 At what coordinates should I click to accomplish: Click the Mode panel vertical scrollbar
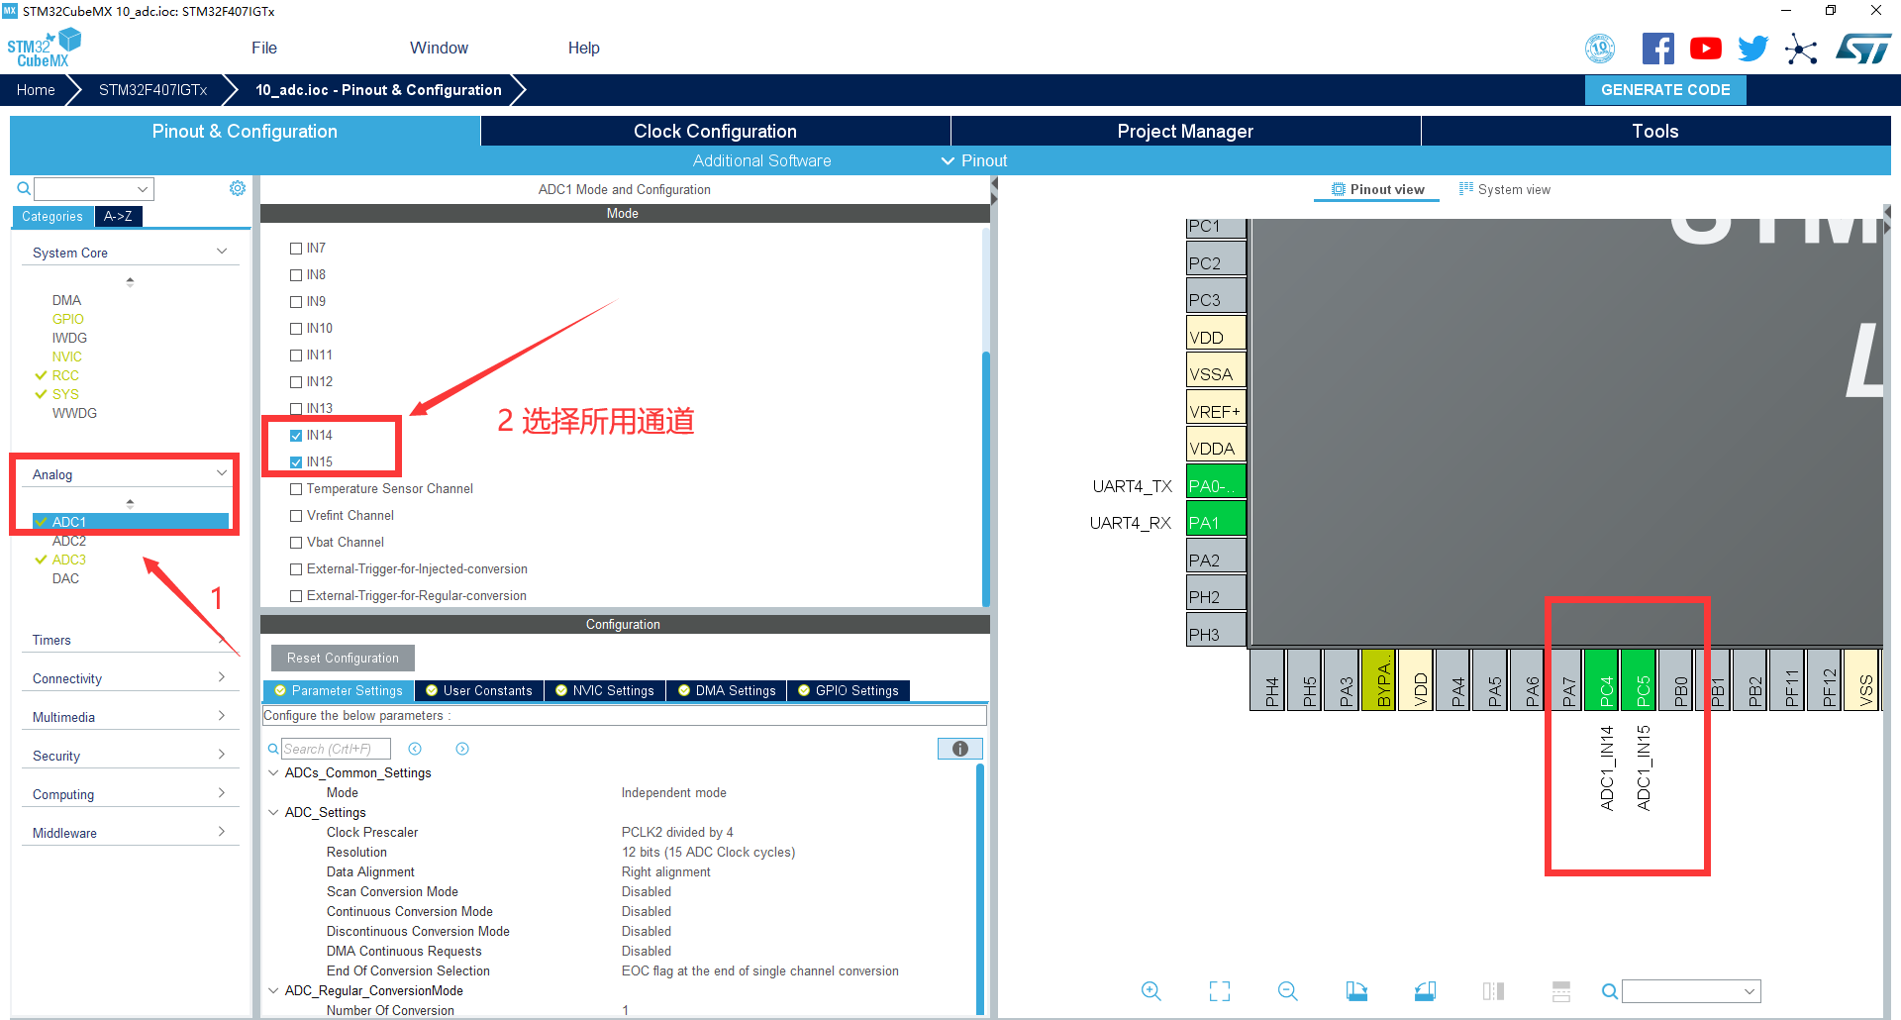click(985, 475)
